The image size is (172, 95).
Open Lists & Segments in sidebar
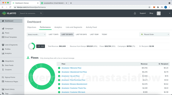coord(10,45)
